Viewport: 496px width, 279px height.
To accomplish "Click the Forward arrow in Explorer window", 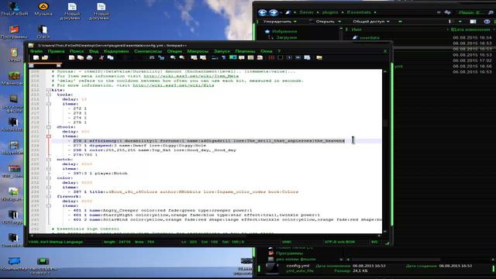I will (x=274, y=12).
